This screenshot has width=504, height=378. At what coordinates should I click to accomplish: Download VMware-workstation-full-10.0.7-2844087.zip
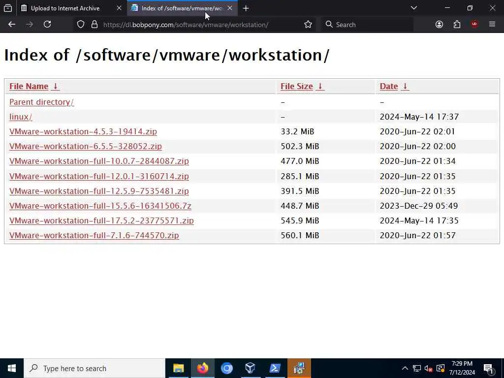[99, 161]
